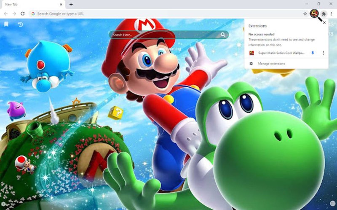The image size is (337, 210).
Task: Restore down the browser window
Action: [x=319, y=4]
